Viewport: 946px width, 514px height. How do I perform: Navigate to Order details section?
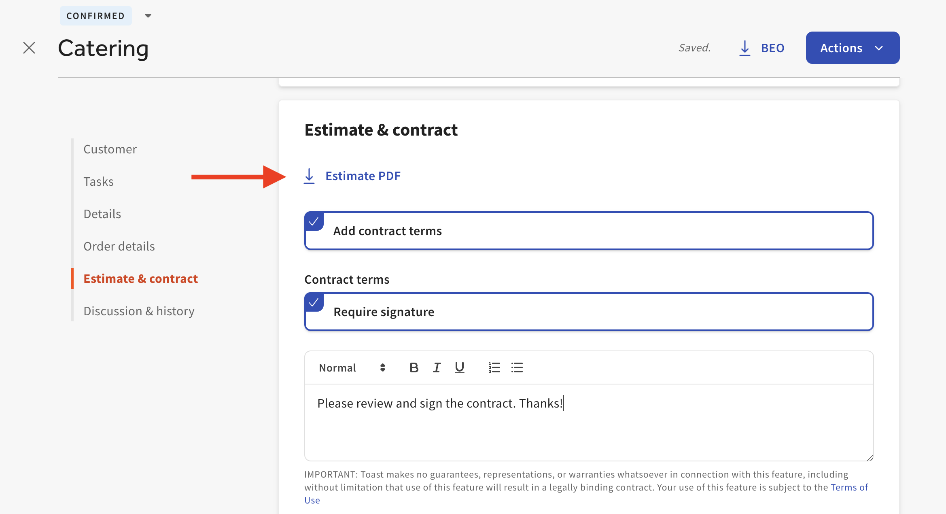coord(119,246)
